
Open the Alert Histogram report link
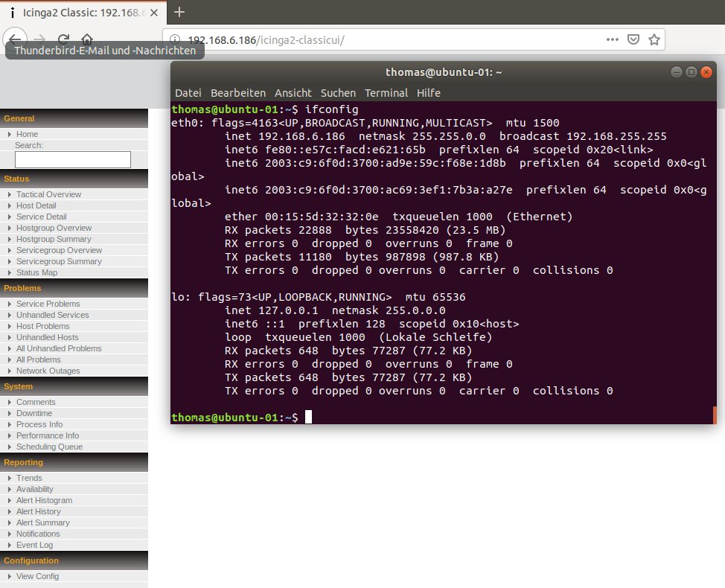(44, 500)
